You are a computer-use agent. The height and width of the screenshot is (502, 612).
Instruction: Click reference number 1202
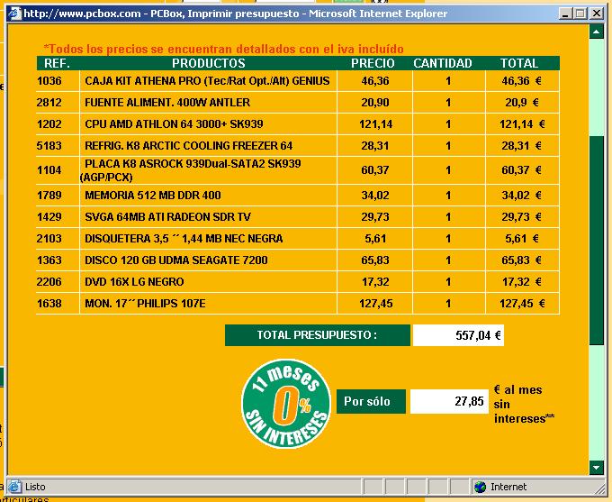click(49, 124)
